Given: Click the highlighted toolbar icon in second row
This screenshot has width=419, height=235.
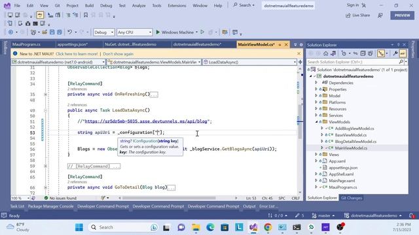Looking at the screenshot, I should pyautogui.click(x=40, y=15).
